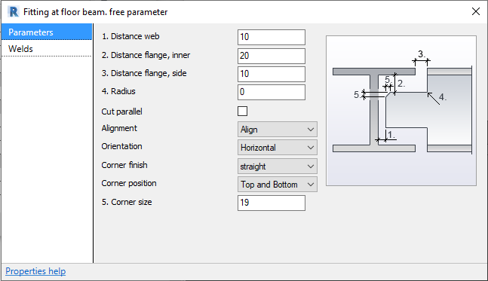Click the Radius input field
Image resolution: width=488 pixels, height=281 pixels.
click(272, 92)
